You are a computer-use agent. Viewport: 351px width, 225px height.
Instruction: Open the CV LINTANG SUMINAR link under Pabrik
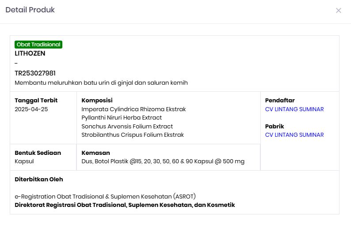(294, 135)
